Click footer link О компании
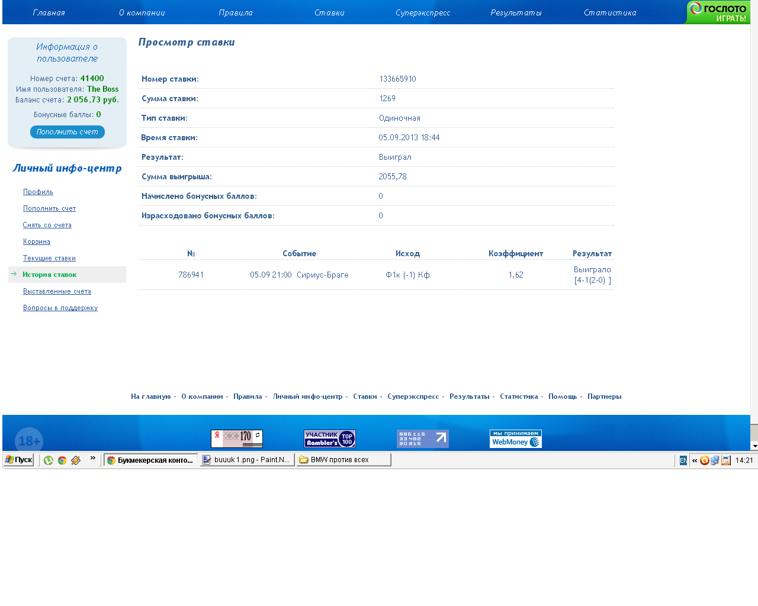This screenshot has width=758, height=606. pyautogui.click(x=202, y=397)
